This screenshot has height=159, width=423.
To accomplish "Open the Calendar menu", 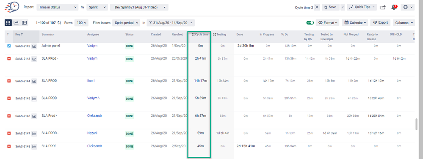I will point(355,23).
